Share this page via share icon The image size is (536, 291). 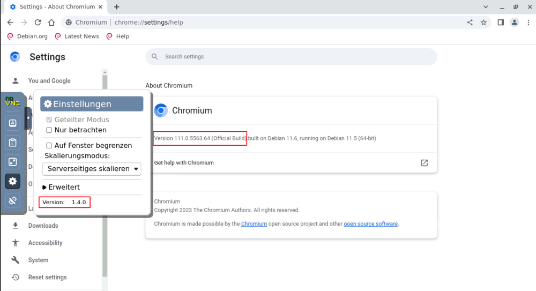pos(470,22)
